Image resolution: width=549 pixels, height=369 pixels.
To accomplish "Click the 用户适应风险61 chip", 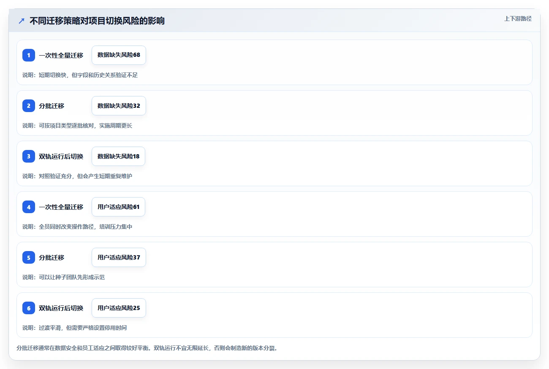I will (118, 207).
